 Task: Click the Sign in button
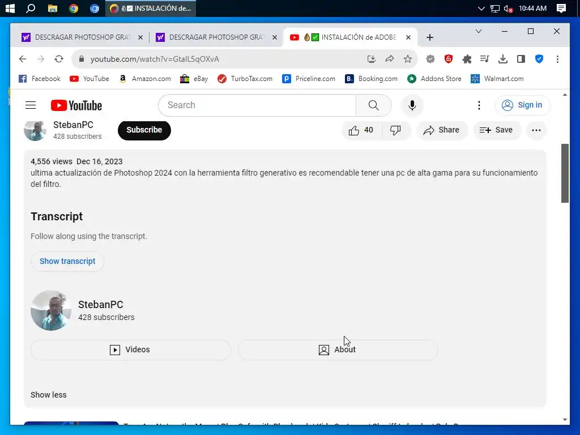point(522,105)
